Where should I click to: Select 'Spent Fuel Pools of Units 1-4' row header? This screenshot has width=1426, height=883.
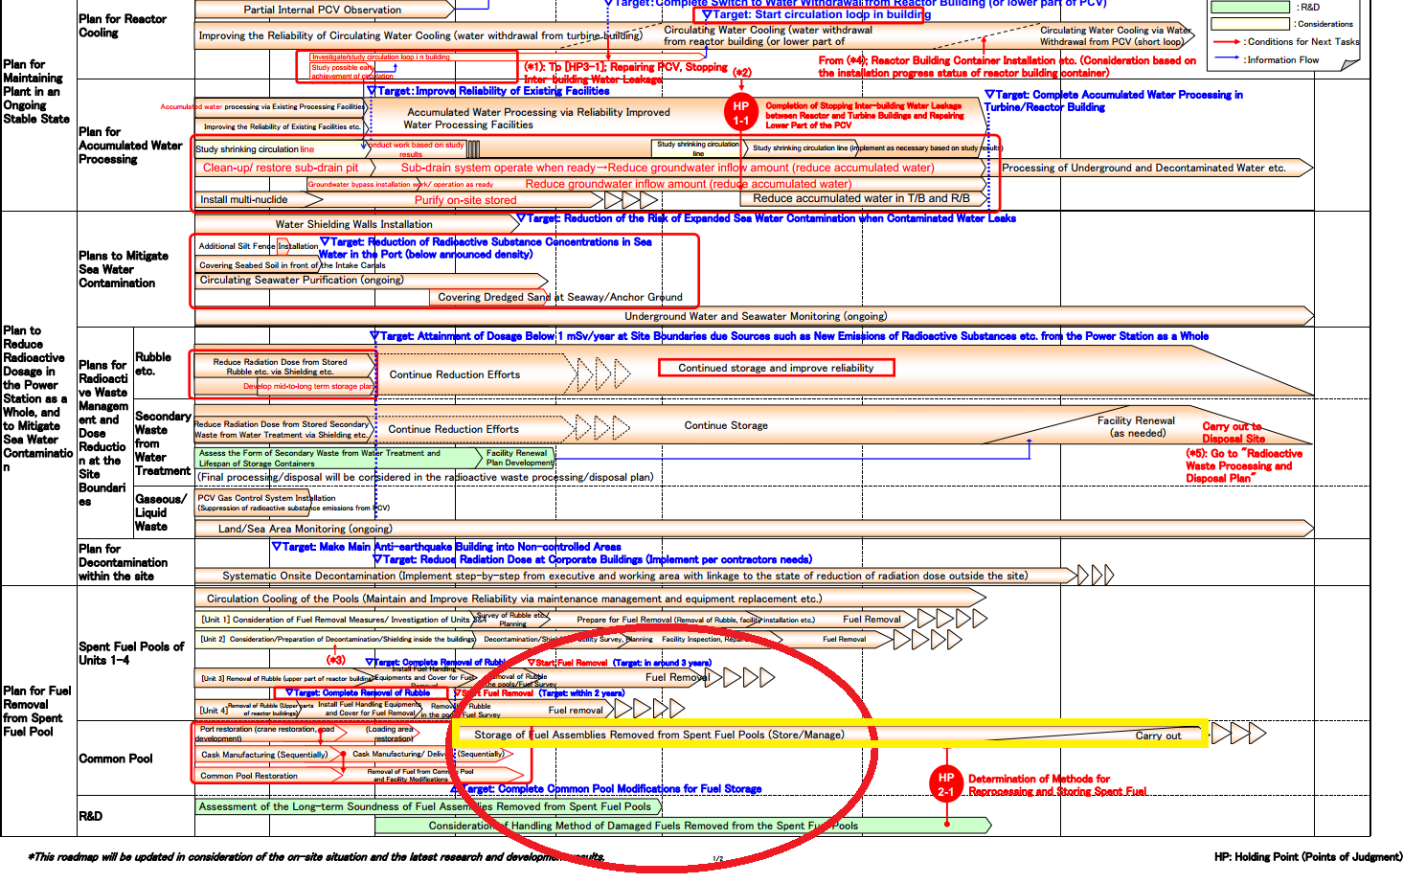tap(131, 653)
